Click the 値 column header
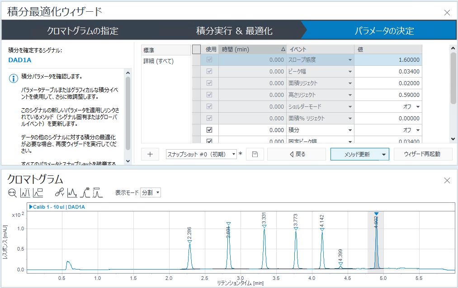458x288 pixels. (388, 50)
